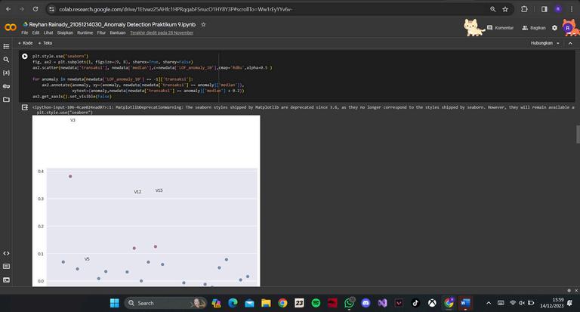The height and width of the screenshot is (312, 580).
Task: Show hidden tray icons chevron
Action: pos(489,303)
